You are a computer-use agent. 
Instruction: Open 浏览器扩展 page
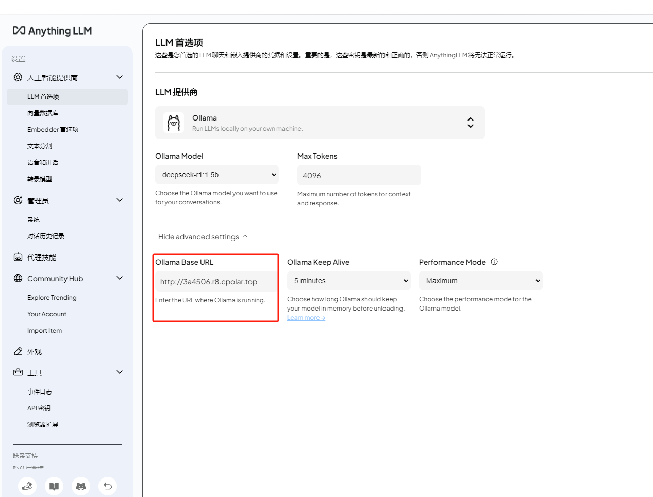pyautogui.click(x=43, y=425)
